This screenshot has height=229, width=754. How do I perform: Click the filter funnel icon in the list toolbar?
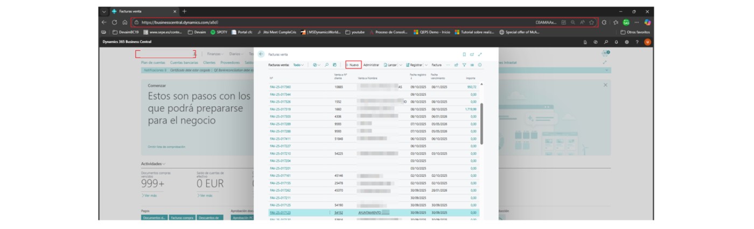click(x=464, y=65)
